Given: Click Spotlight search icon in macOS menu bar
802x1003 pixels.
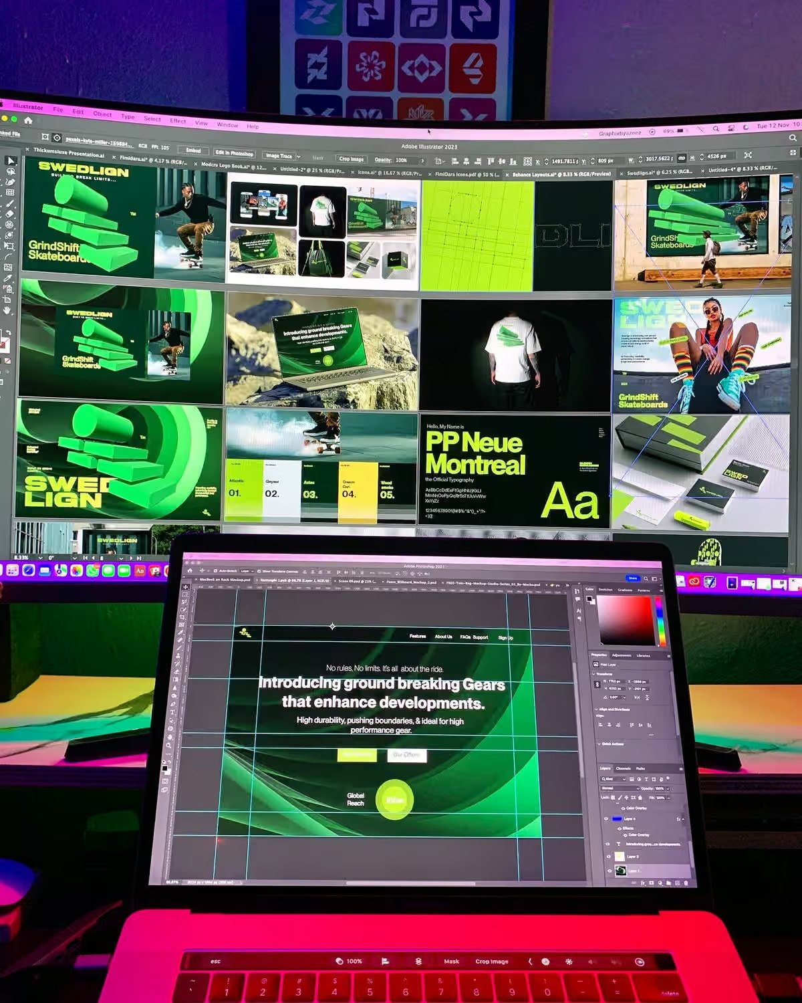Looking at the screenshot, I should (716, 128).
